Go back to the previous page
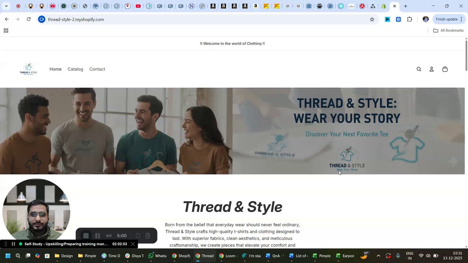 click(x=7, y=19)
